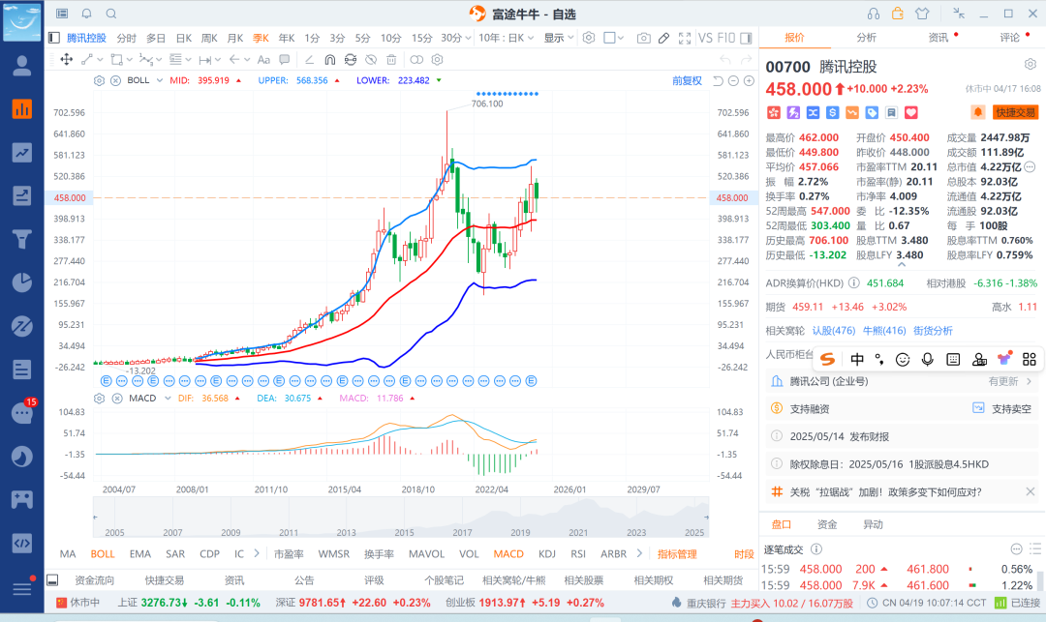Viewport: 1046px width, 622px height.
Task: Show more main indicators chevron after IC
Action: point(256,553)
